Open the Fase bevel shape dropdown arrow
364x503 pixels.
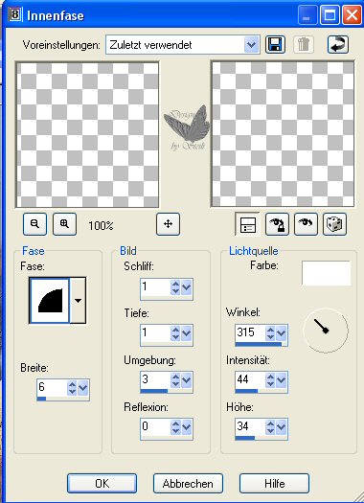(78, 301)
